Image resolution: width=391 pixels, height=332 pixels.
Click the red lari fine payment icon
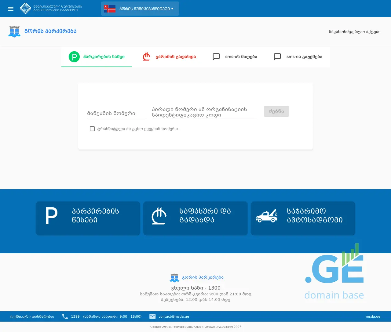[147, 57]
